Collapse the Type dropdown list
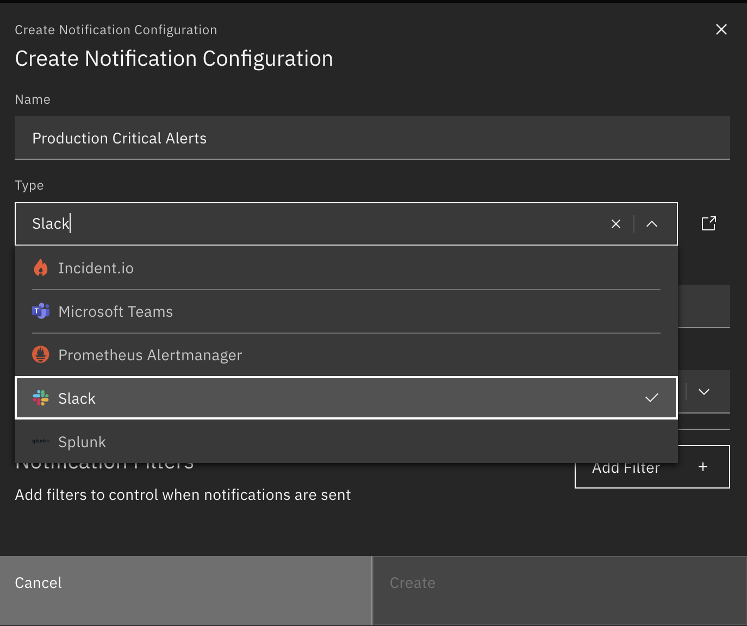Screen dimensions: 747x626 [651, 224]
